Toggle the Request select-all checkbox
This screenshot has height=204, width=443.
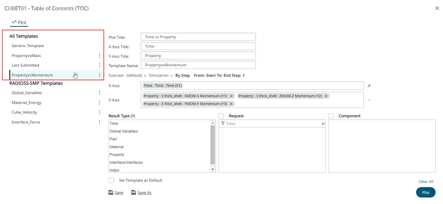[221, 116]
